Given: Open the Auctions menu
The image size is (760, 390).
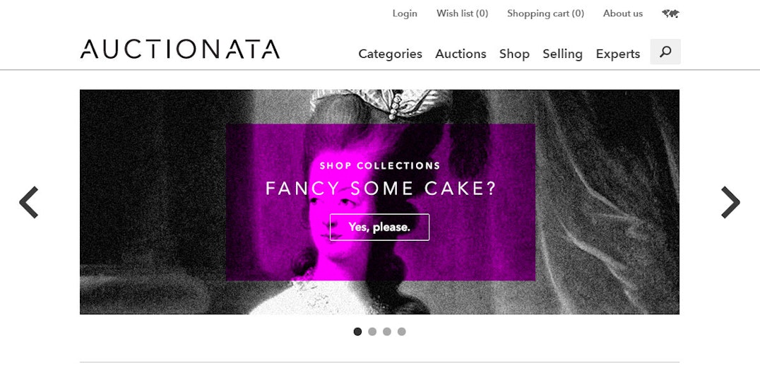Looking at the screenshot, I should pos(461,54).
